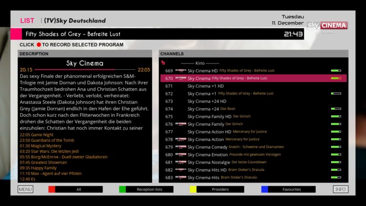Click the Sky Cinema Comedy logo on row 679
The image size is (366, 206).
point(181,147)
